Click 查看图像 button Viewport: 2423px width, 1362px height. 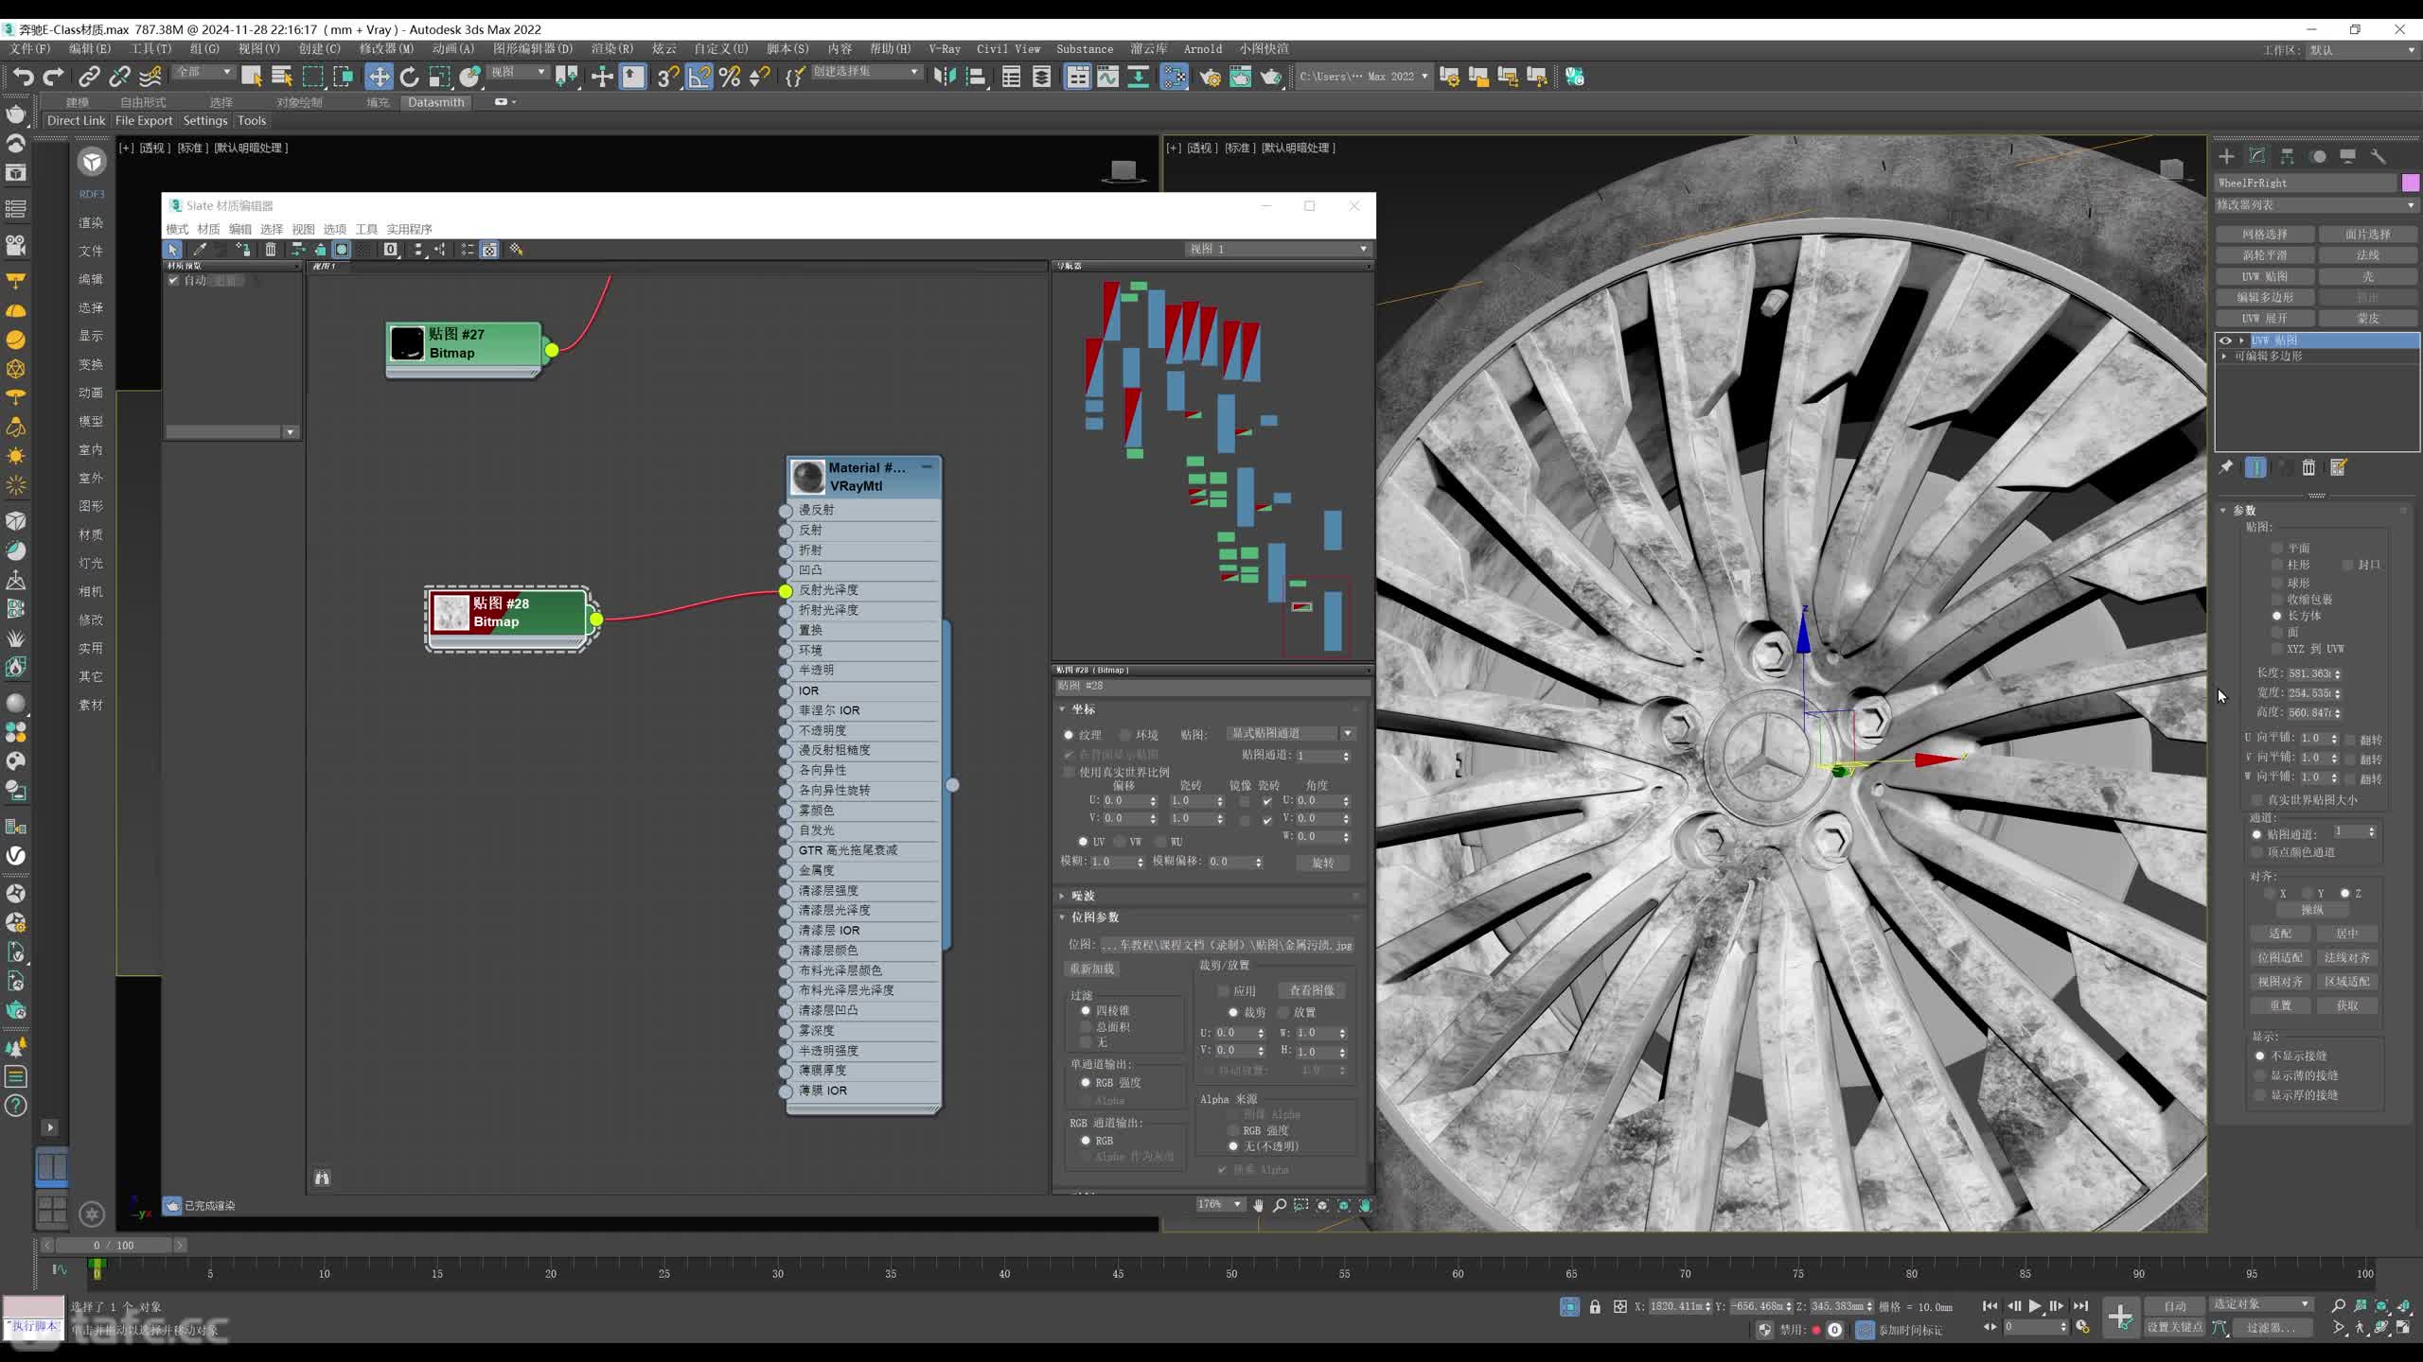(1312, 990)
